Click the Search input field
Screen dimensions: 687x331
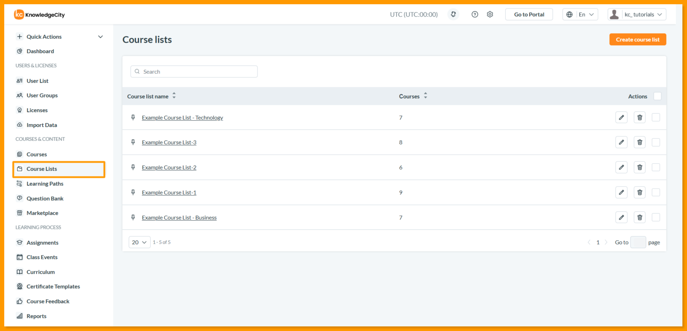click(194, 72)
